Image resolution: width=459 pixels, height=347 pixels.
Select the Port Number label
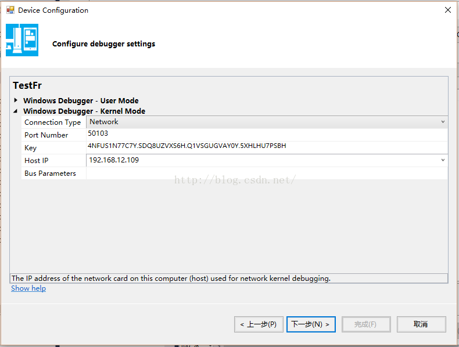point(46,135)
